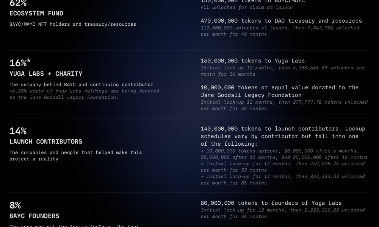Click the "10,000,000 tokens upfront" bullet
The width and height of the screenshot is (379, 227).
pyautogui.click(x=284, y=154)
